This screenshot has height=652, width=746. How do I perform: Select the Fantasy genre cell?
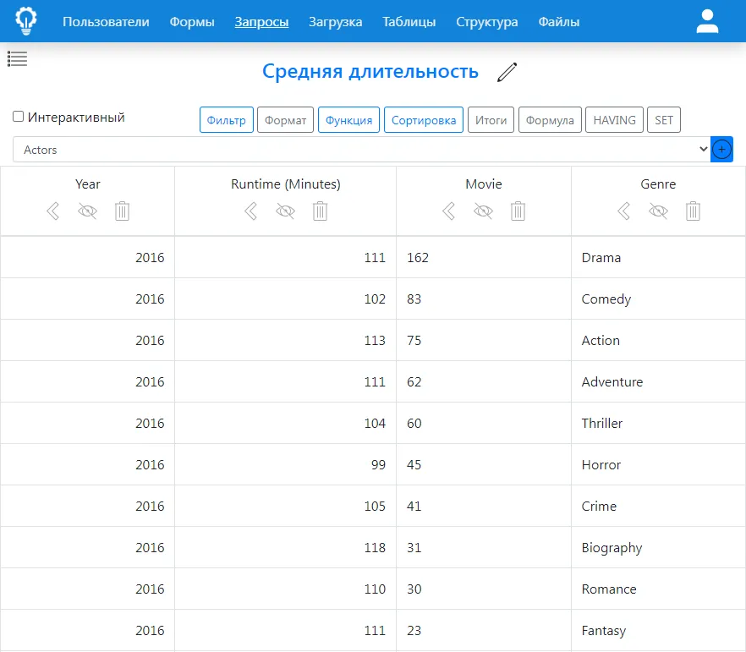tap(658, 630)
